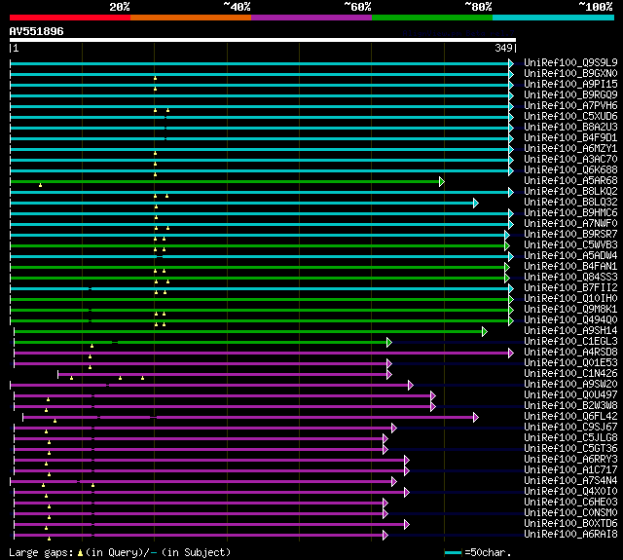Click yellow query-gap marker under UniRef100_A5AR68 bar

pyautogui.click(x=40, y=185)
